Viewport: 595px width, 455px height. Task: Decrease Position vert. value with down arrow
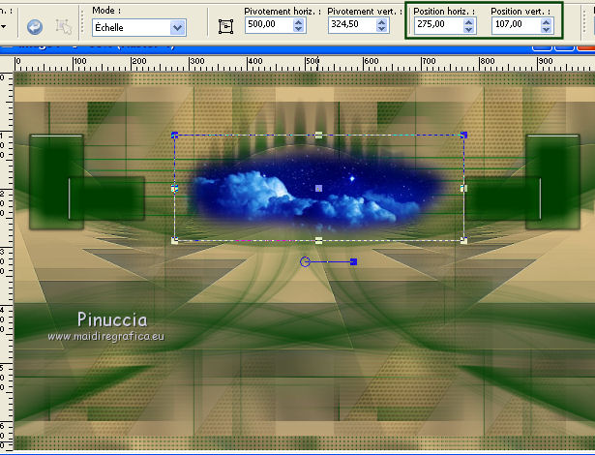(x=546, y=29)
